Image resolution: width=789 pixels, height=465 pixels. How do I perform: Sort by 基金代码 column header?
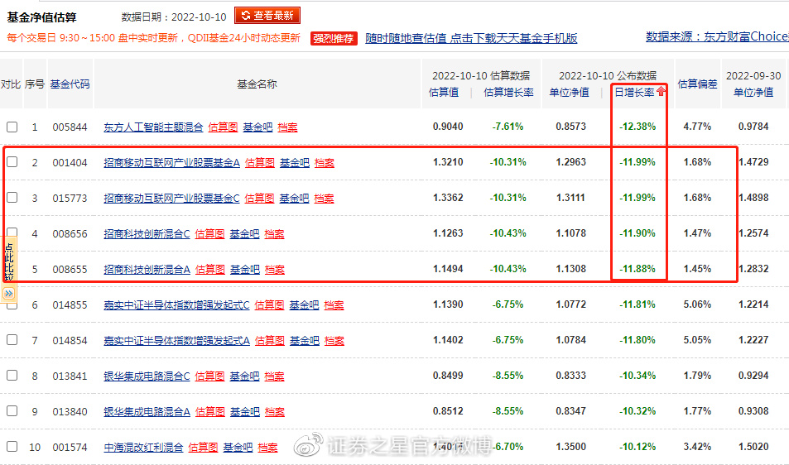pos(70,84)
